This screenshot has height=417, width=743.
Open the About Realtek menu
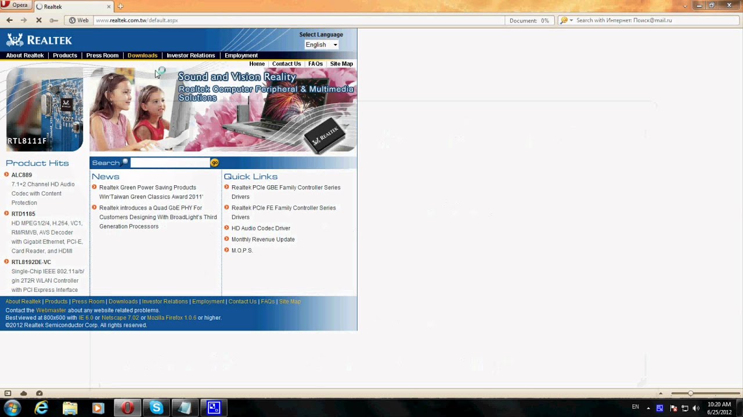pyautogui.click(x=25, y=56)
